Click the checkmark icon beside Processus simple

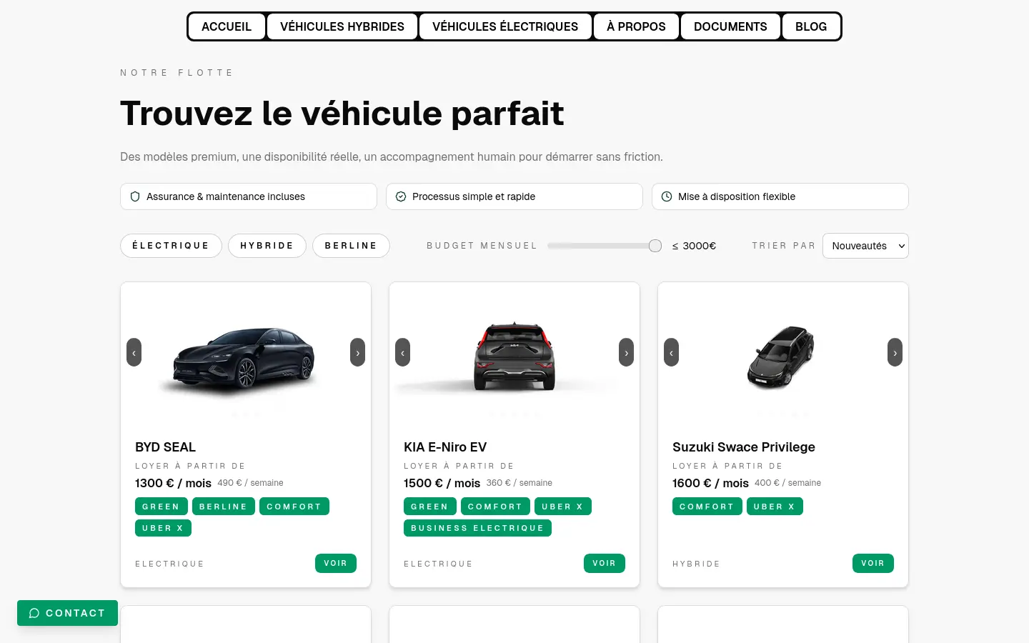401,196
